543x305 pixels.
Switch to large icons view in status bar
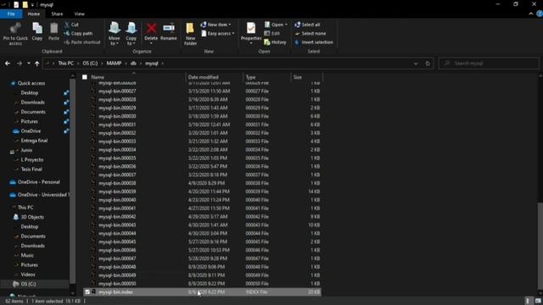[x=538, y=302]
